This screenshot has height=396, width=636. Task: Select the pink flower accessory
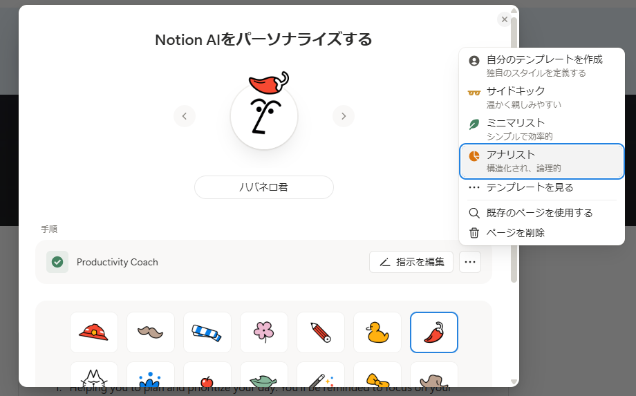(x=264, y=332)
